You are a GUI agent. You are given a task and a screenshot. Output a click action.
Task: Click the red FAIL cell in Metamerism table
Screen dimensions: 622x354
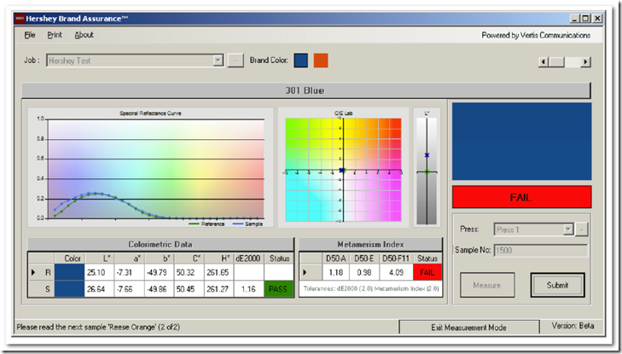pyautogui.click(x=427, y=272)
